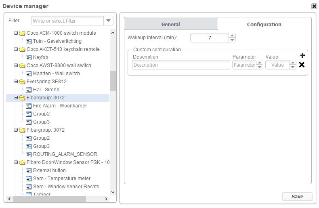Click the plus icon to add custom configuration
This screenshot has width=319, height=208.
click(x=302, y=56)
